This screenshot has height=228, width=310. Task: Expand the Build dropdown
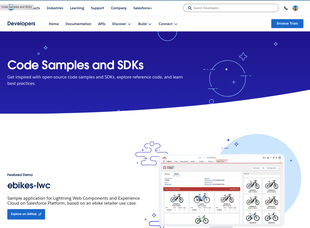point(145,24)
